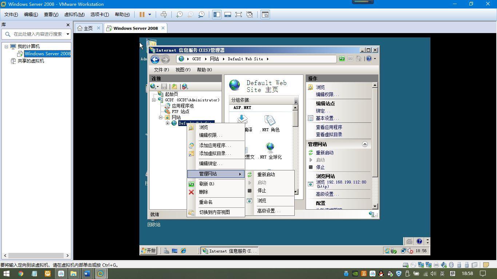Click IIS back navigation arrow
Viewport: 497px width, 279px height.
click(x=155, y=59)
